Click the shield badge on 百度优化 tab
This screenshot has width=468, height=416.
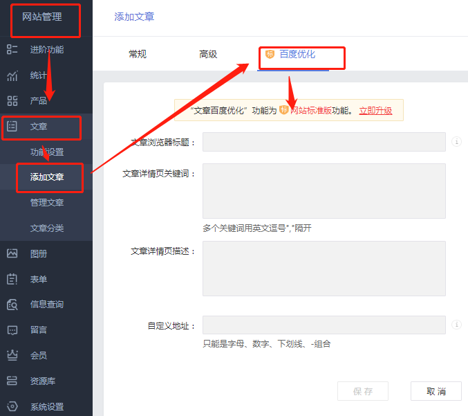point(270,54)
